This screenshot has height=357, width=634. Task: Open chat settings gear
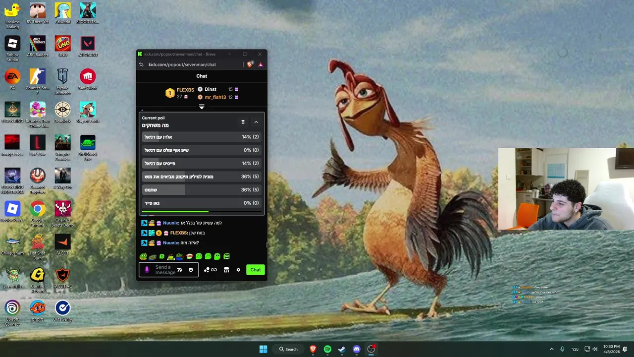tap(238, 270)
